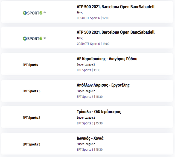Select the COSMOTE Sport 6 | 12:00 channel link
Image resolution: width=175 pixels, height=157 pixels.
click(93, 18)
